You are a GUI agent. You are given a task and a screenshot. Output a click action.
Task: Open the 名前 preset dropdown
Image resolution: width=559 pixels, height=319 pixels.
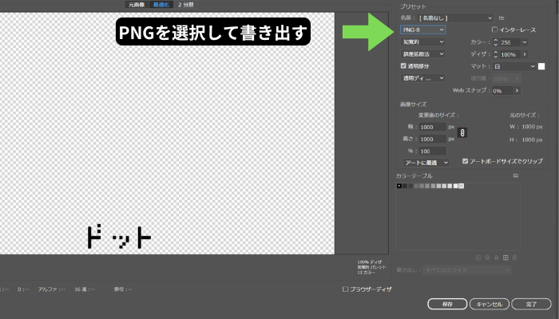[455, 18]
